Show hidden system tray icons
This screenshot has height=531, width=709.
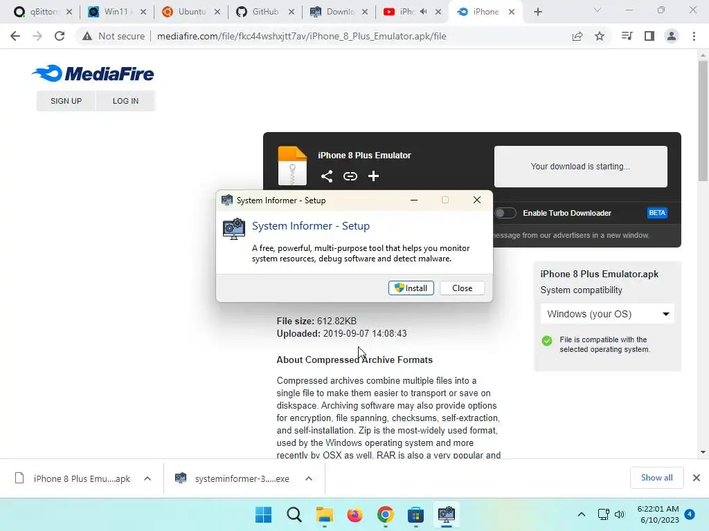[x=582, y=514]
